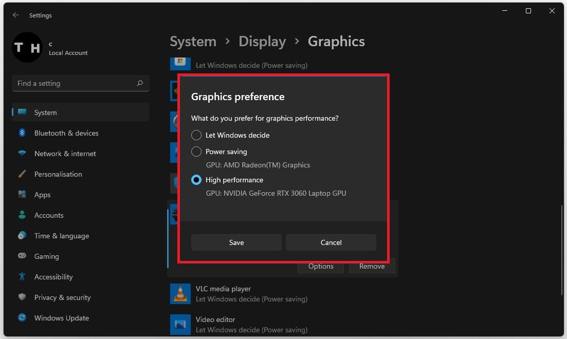Click the Network & internet wifi icon
567x339 pixels.
point(22,154)
